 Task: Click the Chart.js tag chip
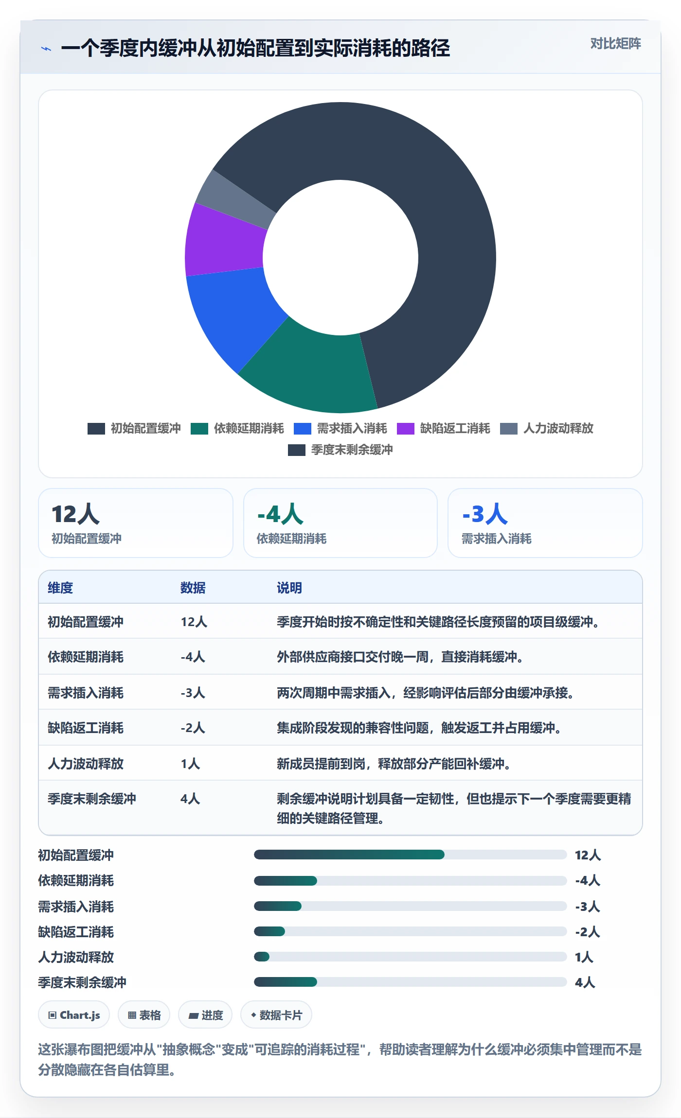coord(74,1015)
